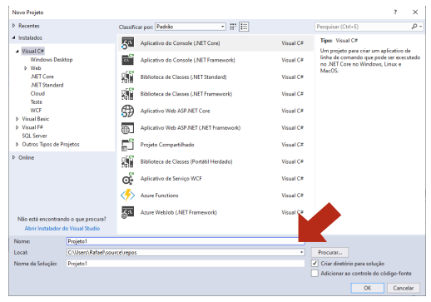The width and height of the screenshot is (431, 302).
Task: Select the Teste category
Action: [37, 101]
